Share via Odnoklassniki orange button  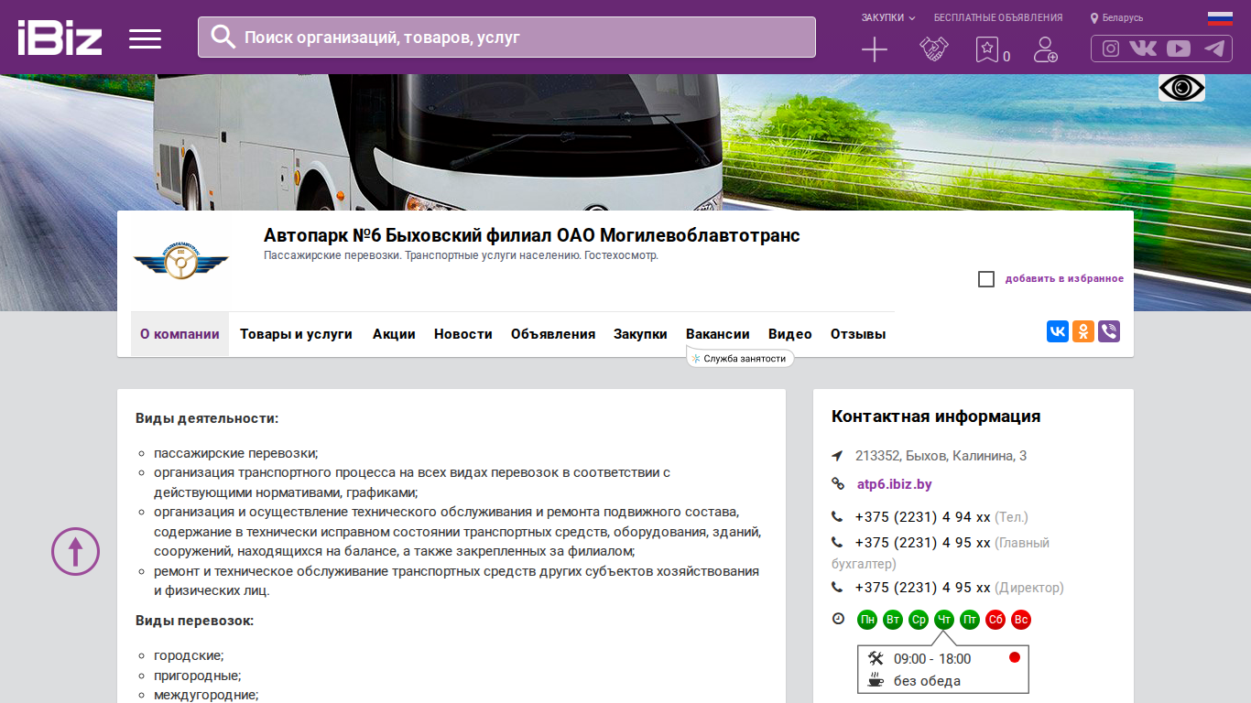tap(1083, 331)
